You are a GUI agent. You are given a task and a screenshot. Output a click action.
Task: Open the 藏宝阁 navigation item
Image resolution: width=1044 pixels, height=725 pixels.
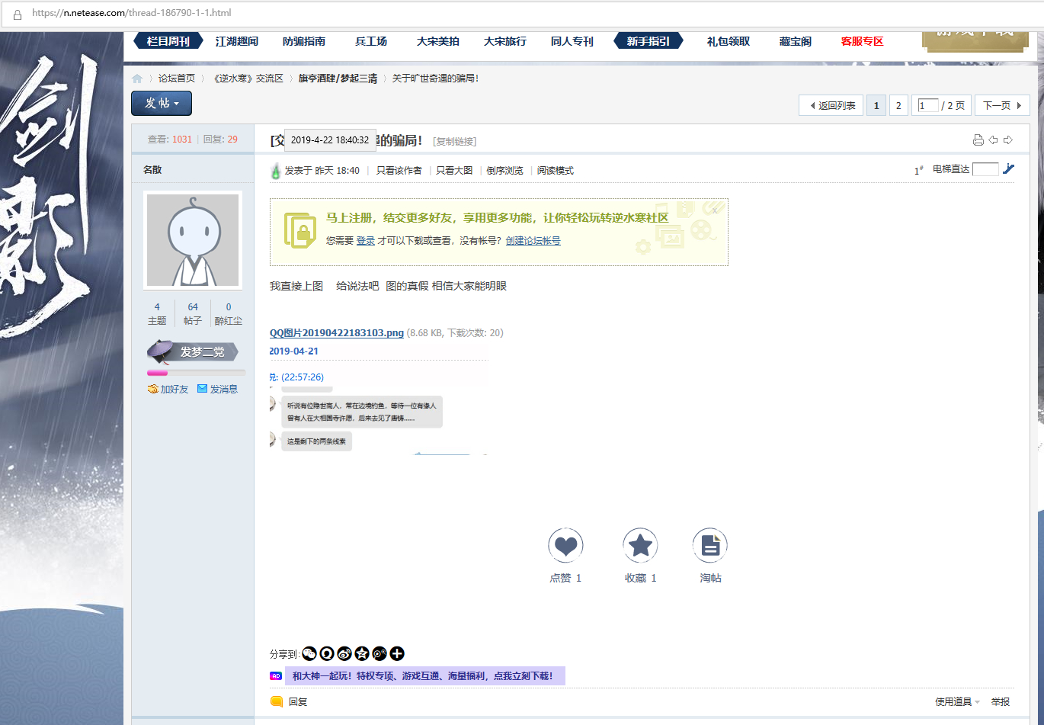click(796, 41)
